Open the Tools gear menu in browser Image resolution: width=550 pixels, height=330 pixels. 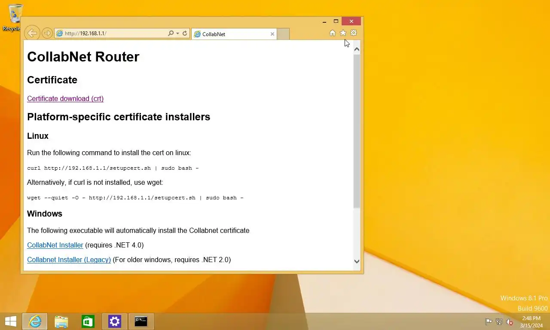point(354,33)
